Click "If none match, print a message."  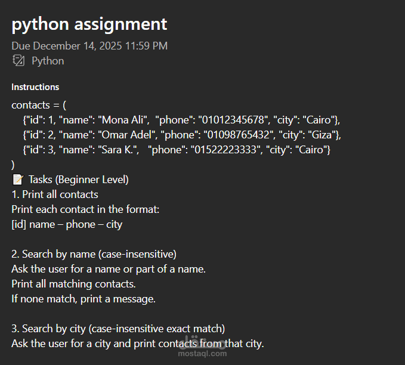84,299
